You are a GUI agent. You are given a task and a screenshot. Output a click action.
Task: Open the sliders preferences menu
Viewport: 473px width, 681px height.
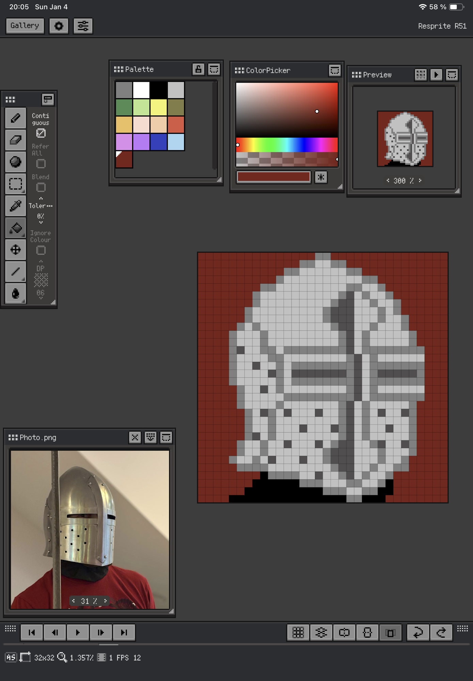pyautogui.click(x=83, y=26)
